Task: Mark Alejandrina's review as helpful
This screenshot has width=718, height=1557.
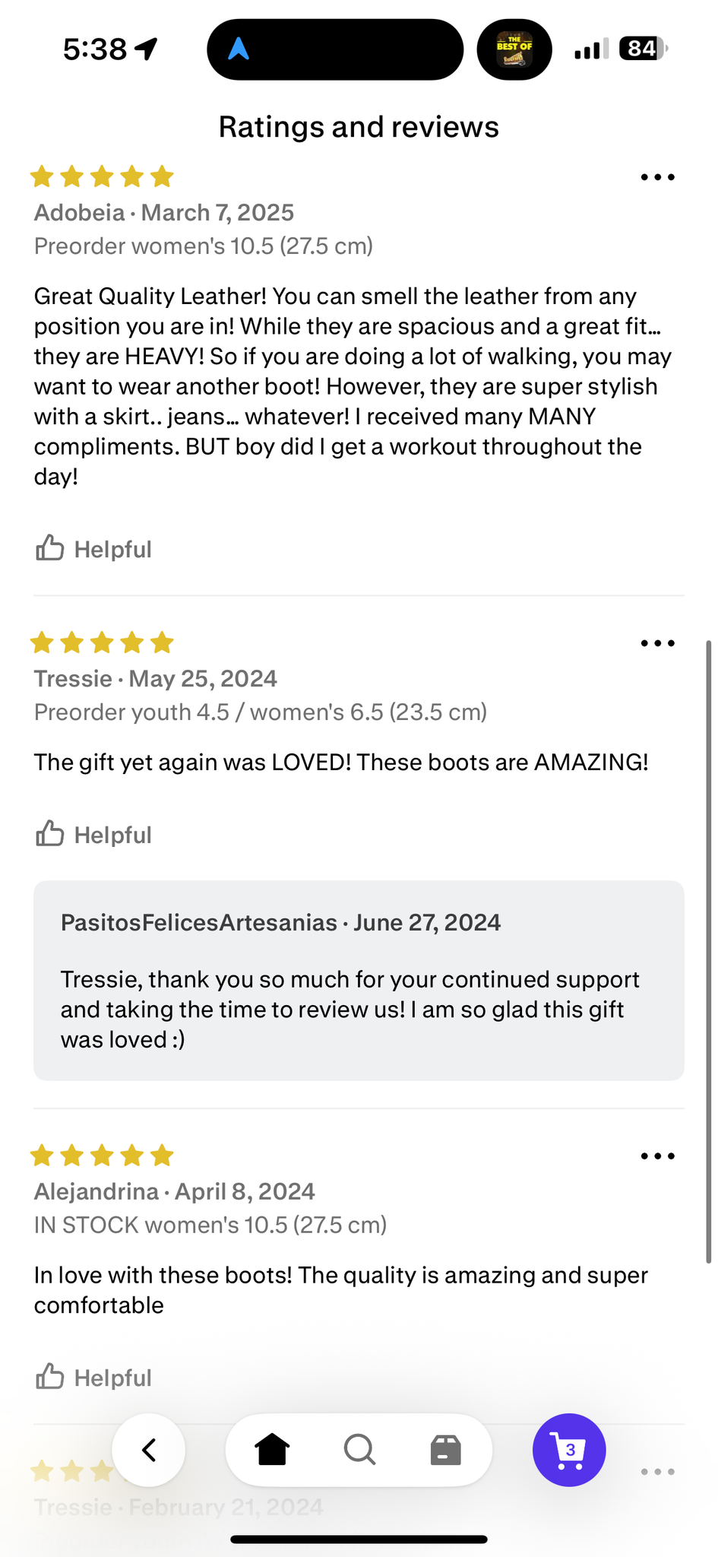Action: pos(94,1378)
